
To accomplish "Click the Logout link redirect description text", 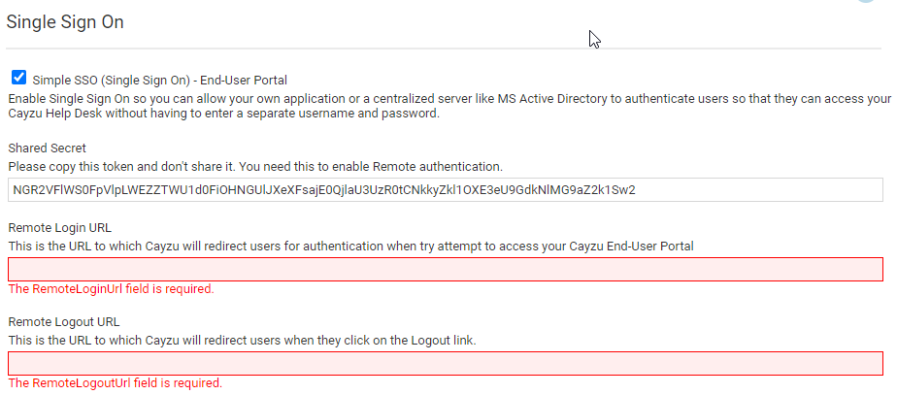I will point(242,341).
